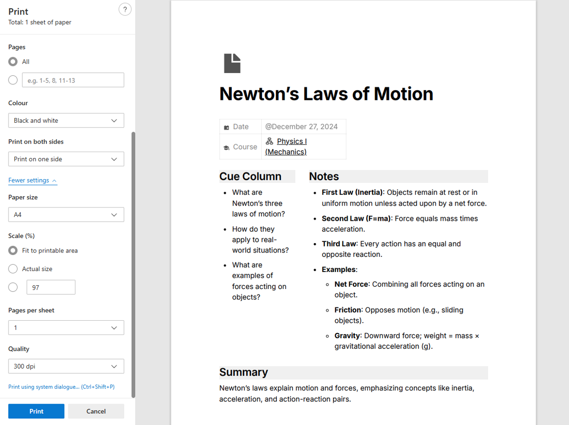This screenshot has width=569, height=425.
Task: Expand the Print on both sides dropdown
Action: [x=66, y=159]
